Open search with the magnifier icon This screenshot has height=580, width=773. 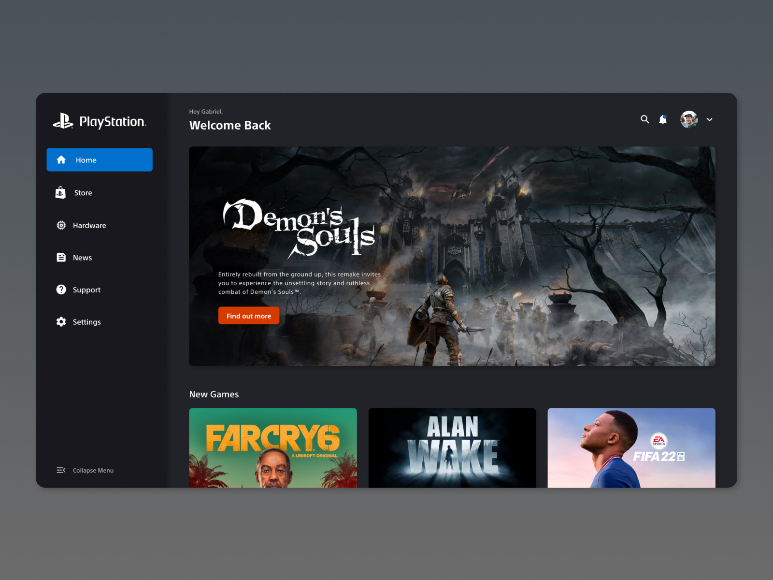click(x=645, y=119)
